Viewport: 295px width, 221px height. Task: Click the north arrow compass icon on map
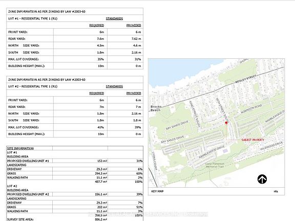coord(262,179)
